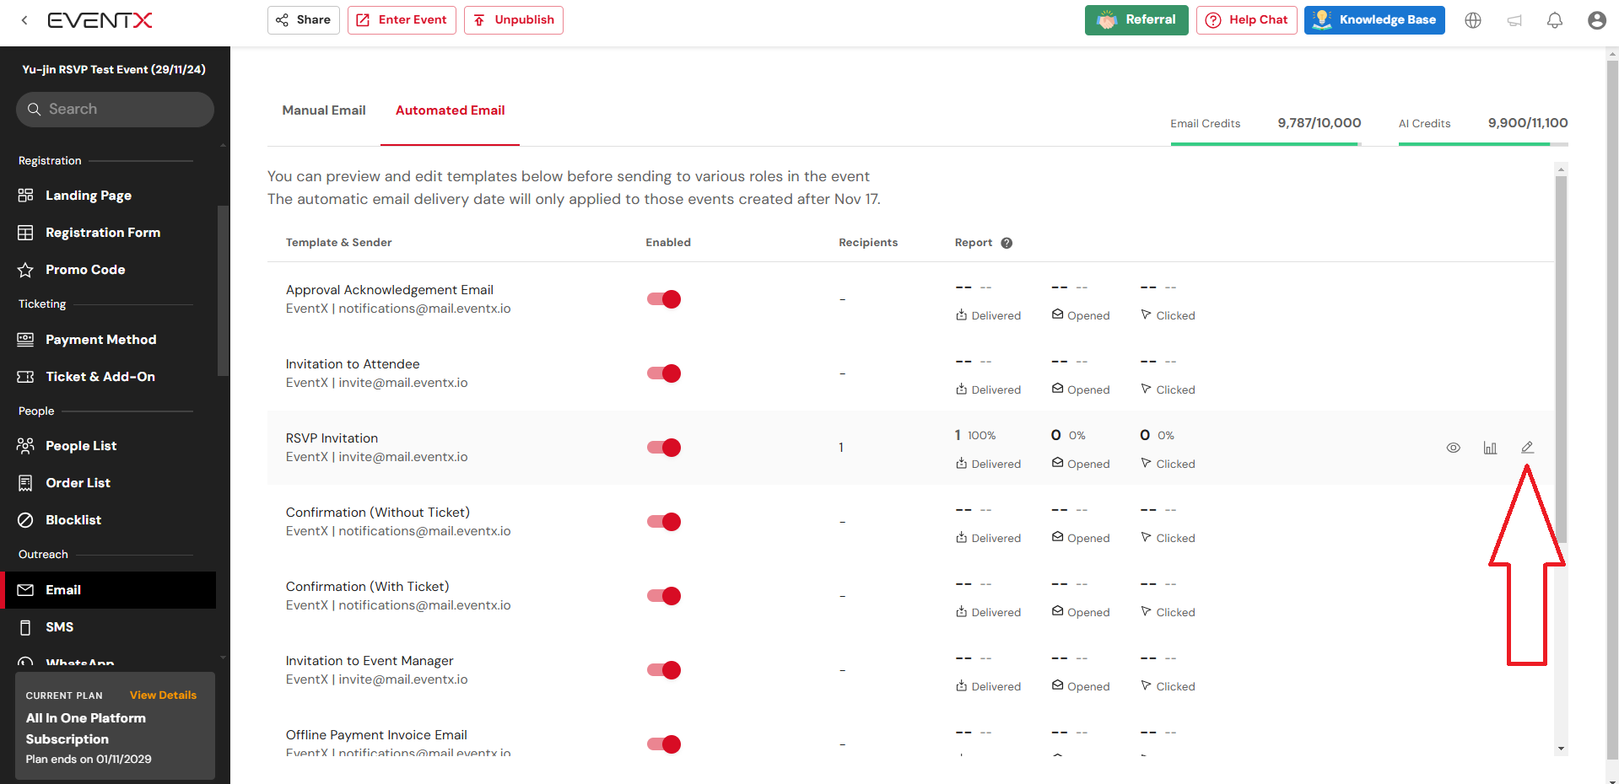Open the Referral button
1619x784 pixels.
[x=1136, y=20]
